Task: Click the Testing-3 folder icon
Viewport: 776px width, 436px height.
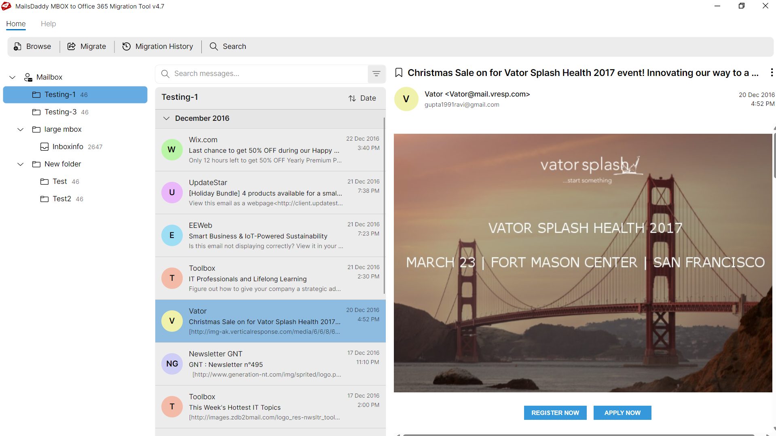Action: pyautogui.click(x=36, y=112)
